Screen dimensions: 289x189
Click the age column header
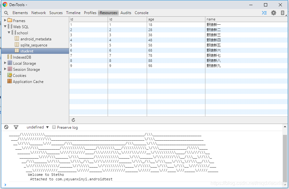tap(176, 19)
